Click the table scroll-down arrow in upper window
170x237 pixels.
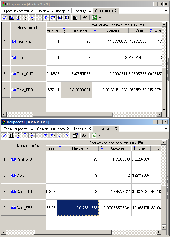click(164, 110)
